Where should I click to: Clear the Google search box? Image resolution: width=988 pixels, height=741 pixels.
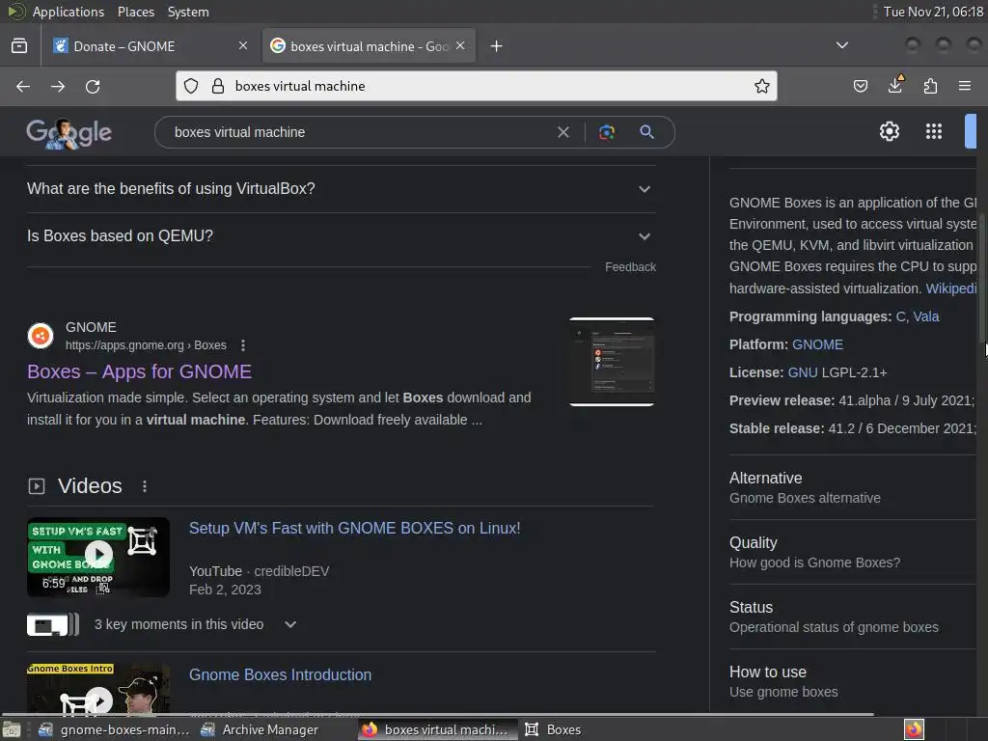coord(563,132)
